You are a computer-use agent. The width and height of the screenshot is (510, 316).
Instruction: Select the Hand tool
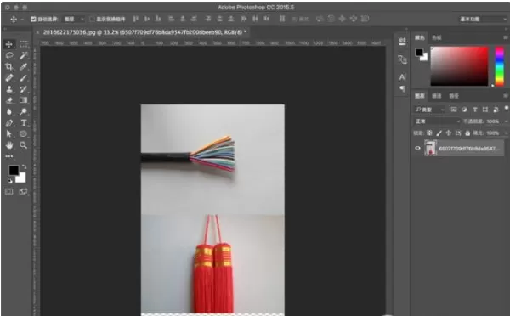(9, 145)
